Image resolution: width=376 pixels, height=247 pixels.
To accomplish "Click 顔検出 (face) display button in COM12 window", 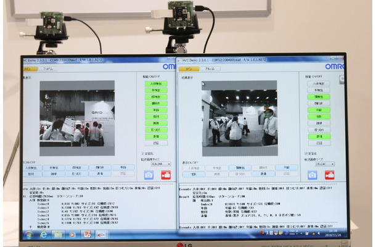I will [x=240, y=168].
